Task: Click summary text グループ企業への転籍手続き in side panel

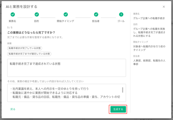Action: point(149,18)
